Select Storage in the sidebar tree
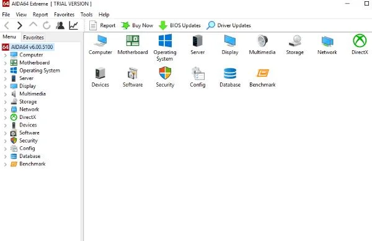372x241 pixels. (28, 102)
